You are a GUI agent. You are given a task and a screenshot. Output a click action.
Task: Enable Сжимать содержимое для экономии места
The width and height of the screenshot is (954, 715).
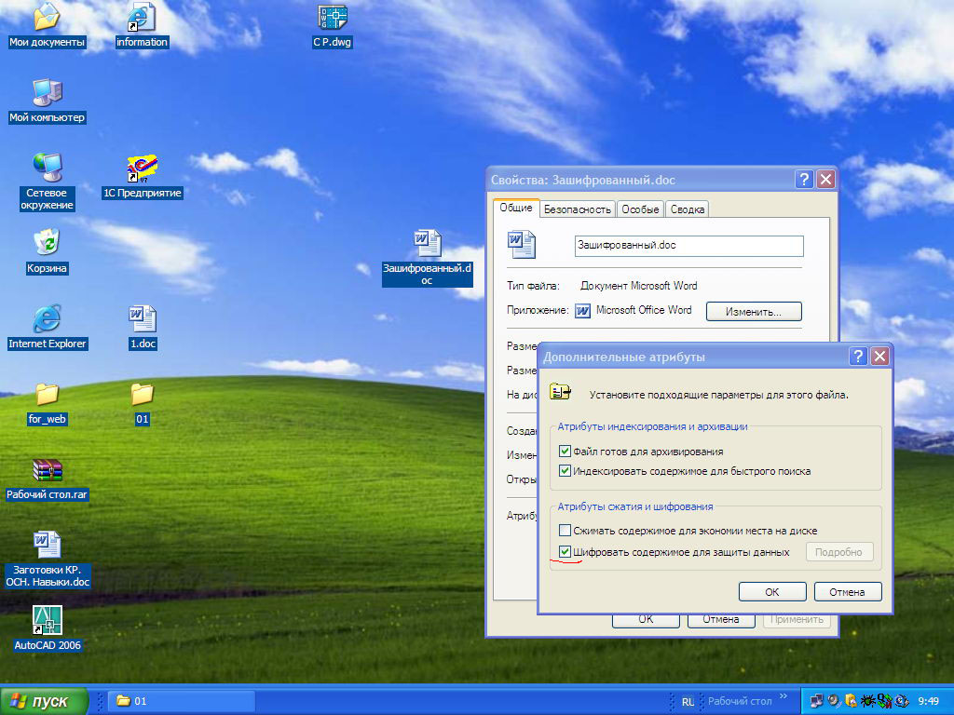(565, 530)
